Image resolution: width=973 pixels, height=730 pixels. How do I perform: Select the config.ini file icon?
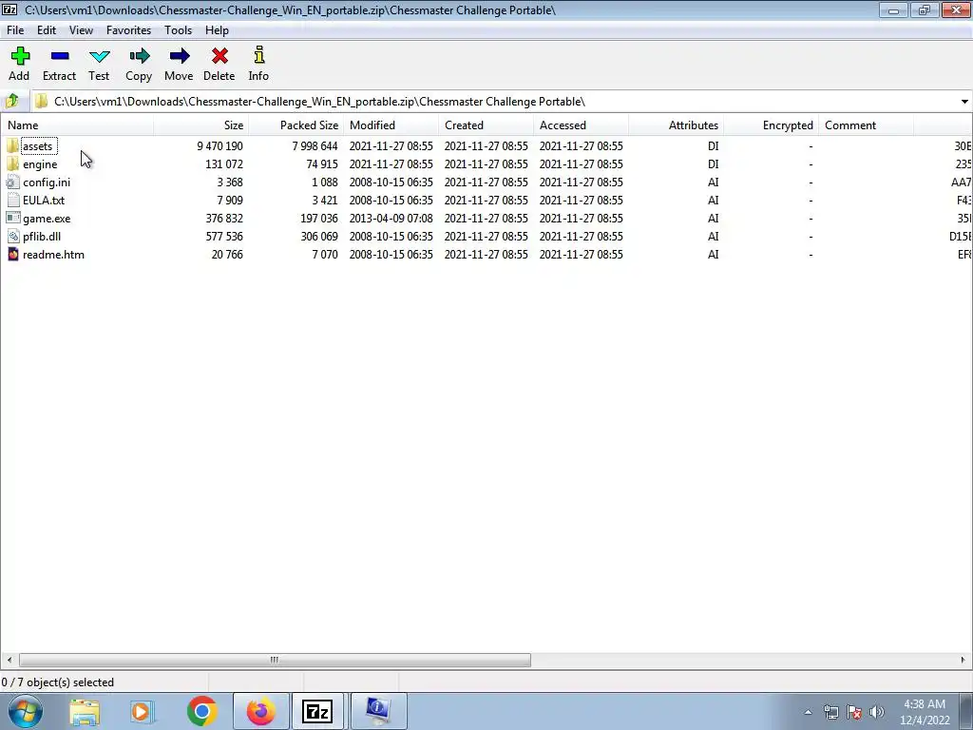[13, 182]
